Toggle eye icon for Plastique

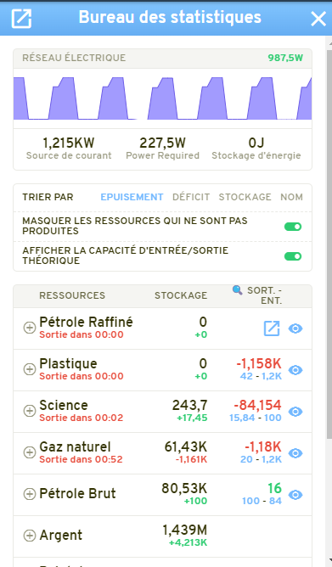click(x=295, y=370)
